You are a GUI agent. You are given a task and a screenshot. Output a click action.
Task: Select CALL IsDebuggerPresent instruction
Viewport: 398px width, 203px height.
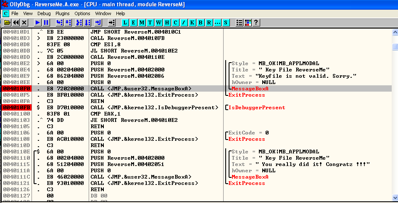pos(154,108)
